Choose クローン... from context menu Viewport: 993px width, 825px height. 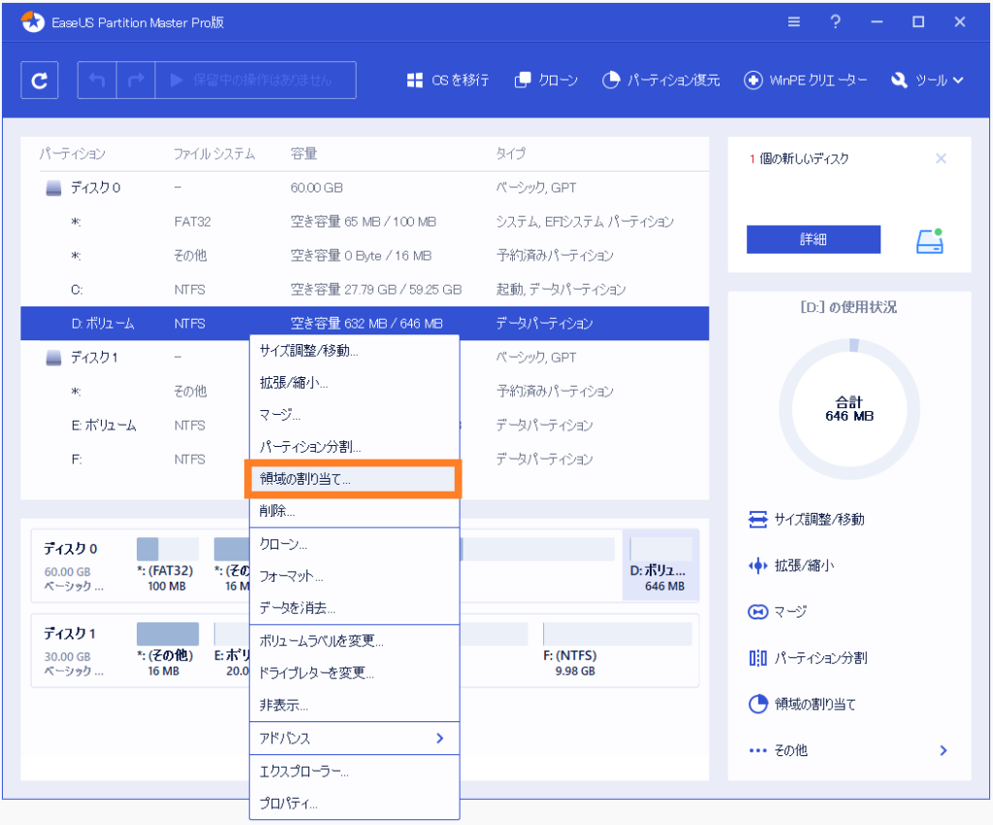(x=355, y=544)
